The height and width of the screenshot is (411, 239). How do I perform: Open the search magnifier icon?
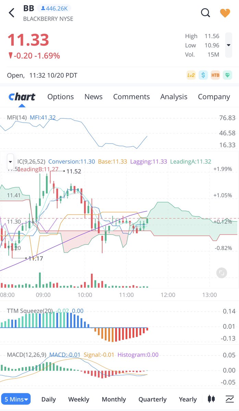(x=205, y=13)
